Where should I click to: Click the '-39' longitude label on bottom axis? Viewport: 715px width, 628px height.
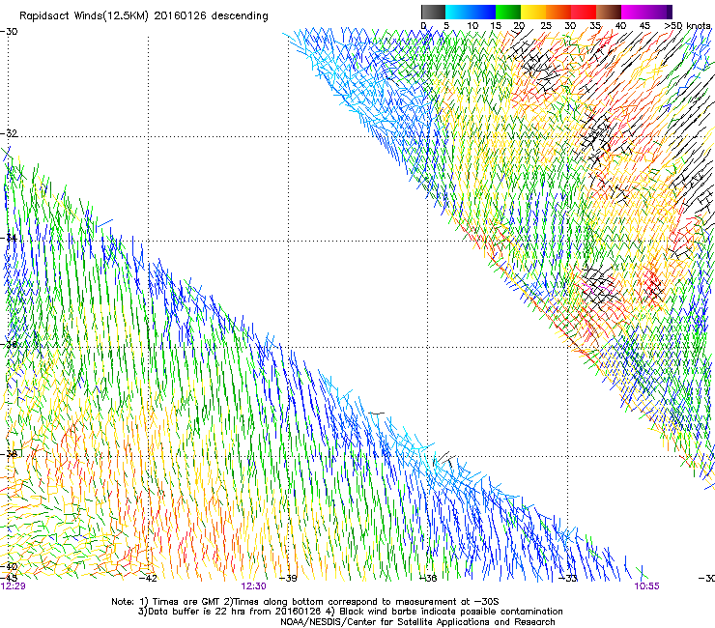288,579
